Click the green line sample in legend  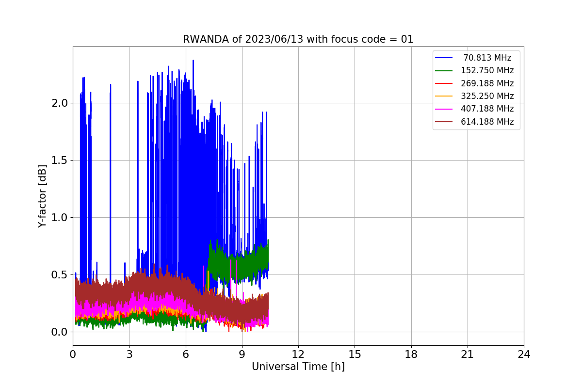point(444,70)
